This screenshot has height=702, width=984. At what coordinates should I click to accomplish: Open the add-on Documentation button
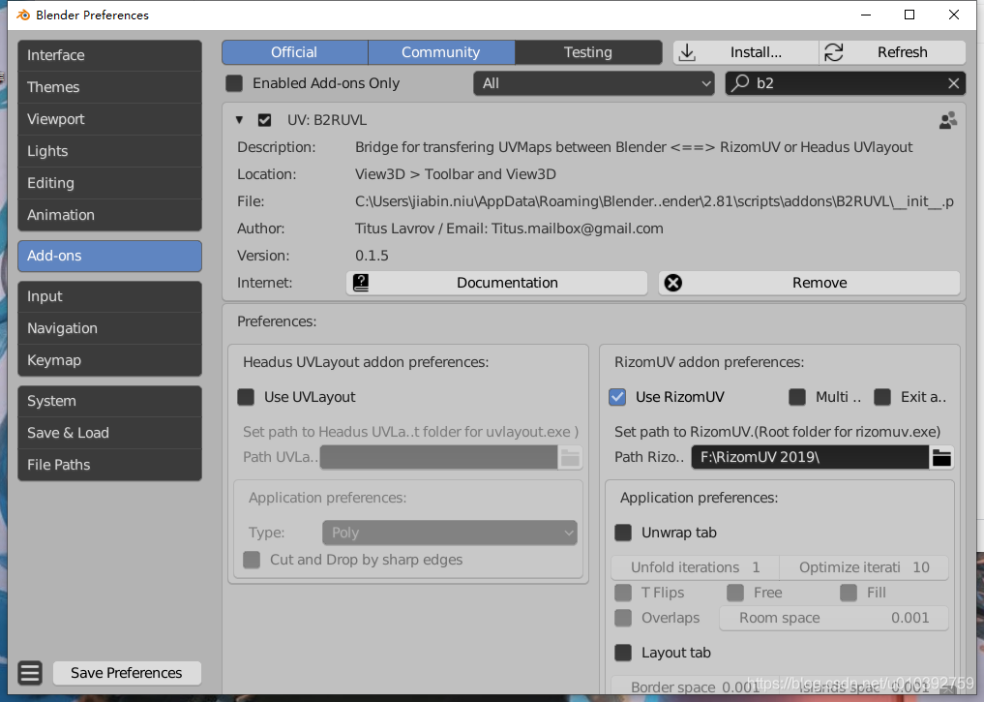pos(496,283)
